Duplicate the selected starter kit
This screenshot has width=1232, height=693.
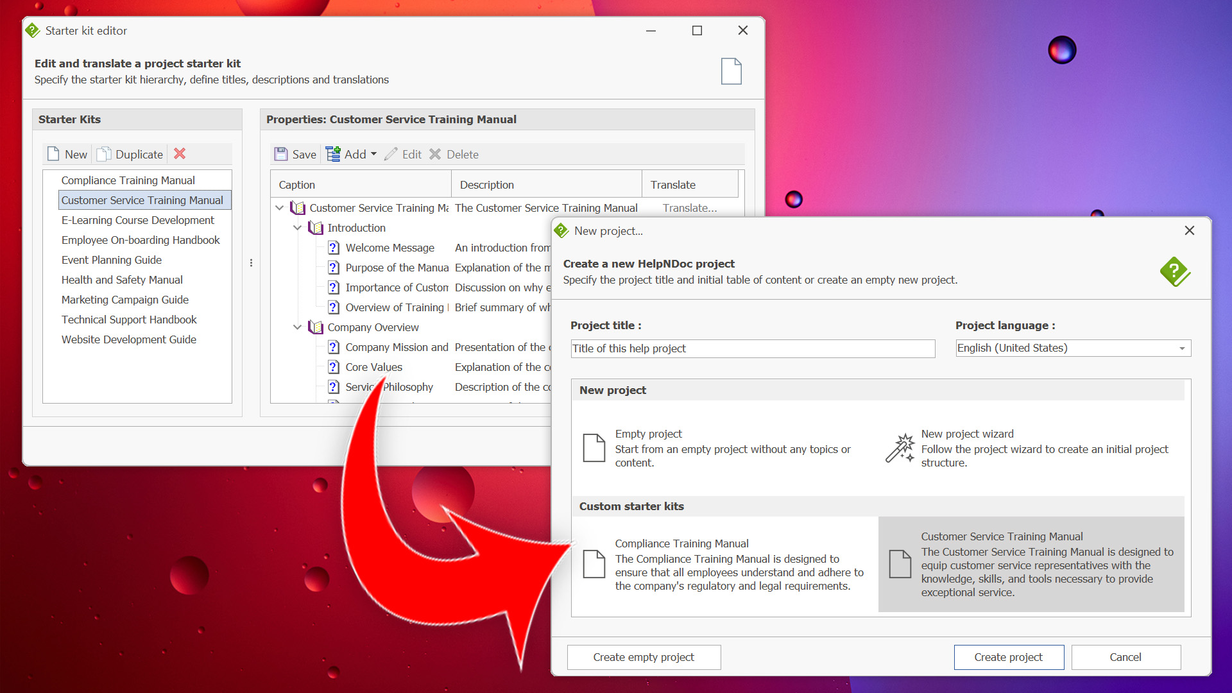130,154
